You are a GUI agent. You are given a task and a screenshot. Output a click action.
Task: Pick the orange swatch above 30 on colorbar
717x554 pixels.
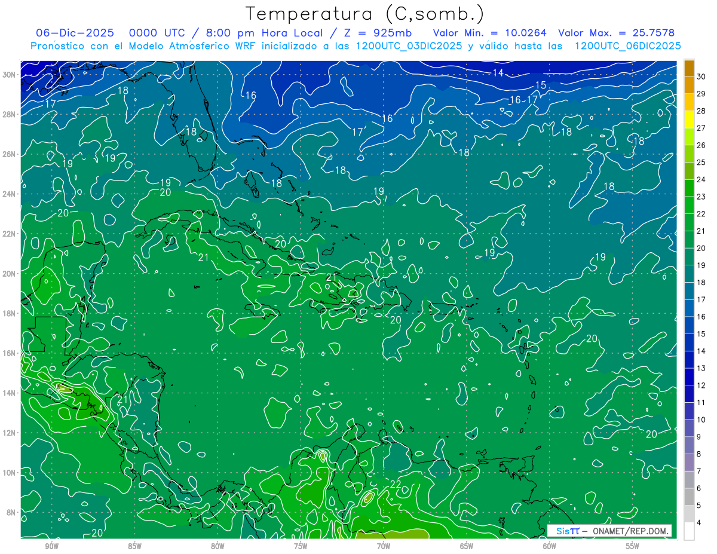tap(689, 68)
